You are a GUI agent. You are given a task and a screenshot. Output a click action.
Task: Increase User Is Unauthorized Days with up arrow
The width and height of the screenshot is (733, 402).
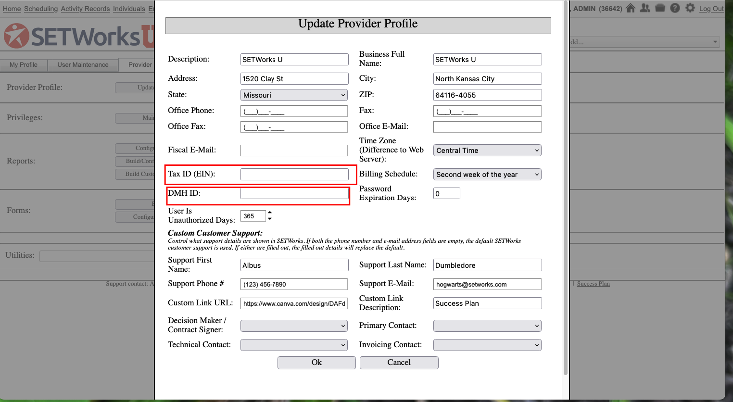click(270, 213)
